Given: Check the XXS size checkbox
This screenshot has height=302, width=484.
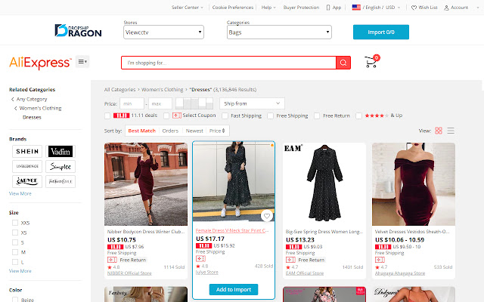Looking at the screenshot, I should 15,223.
